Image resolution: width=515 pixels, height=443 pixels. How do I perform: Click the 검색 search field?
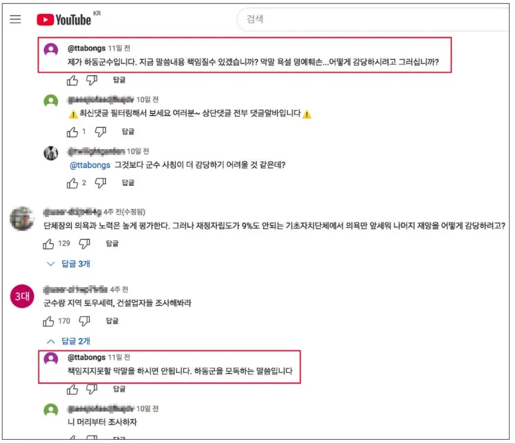[374, 19]
